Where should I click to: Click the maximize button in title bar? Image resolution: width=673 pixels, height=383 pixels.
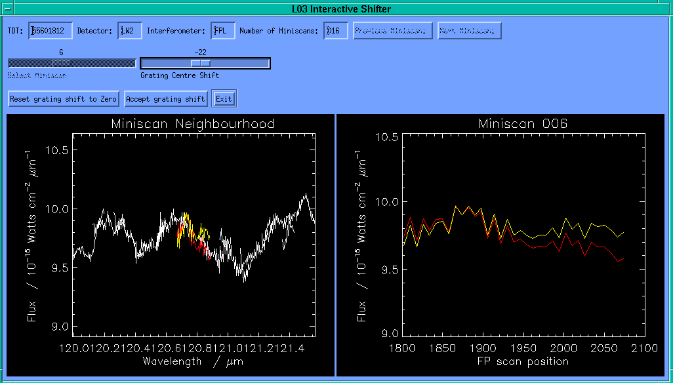click(665, 9)
